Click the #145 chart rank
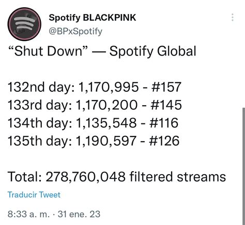This screenshot has width=245, height=225. (x=166, y=105)
